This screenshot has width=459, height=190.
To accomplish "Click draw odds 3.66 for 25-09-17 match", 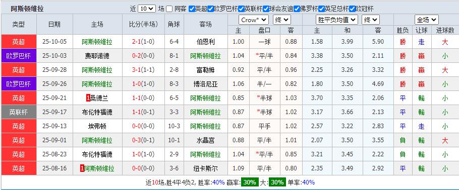I will pyautogui.click(x=347, y=112).
